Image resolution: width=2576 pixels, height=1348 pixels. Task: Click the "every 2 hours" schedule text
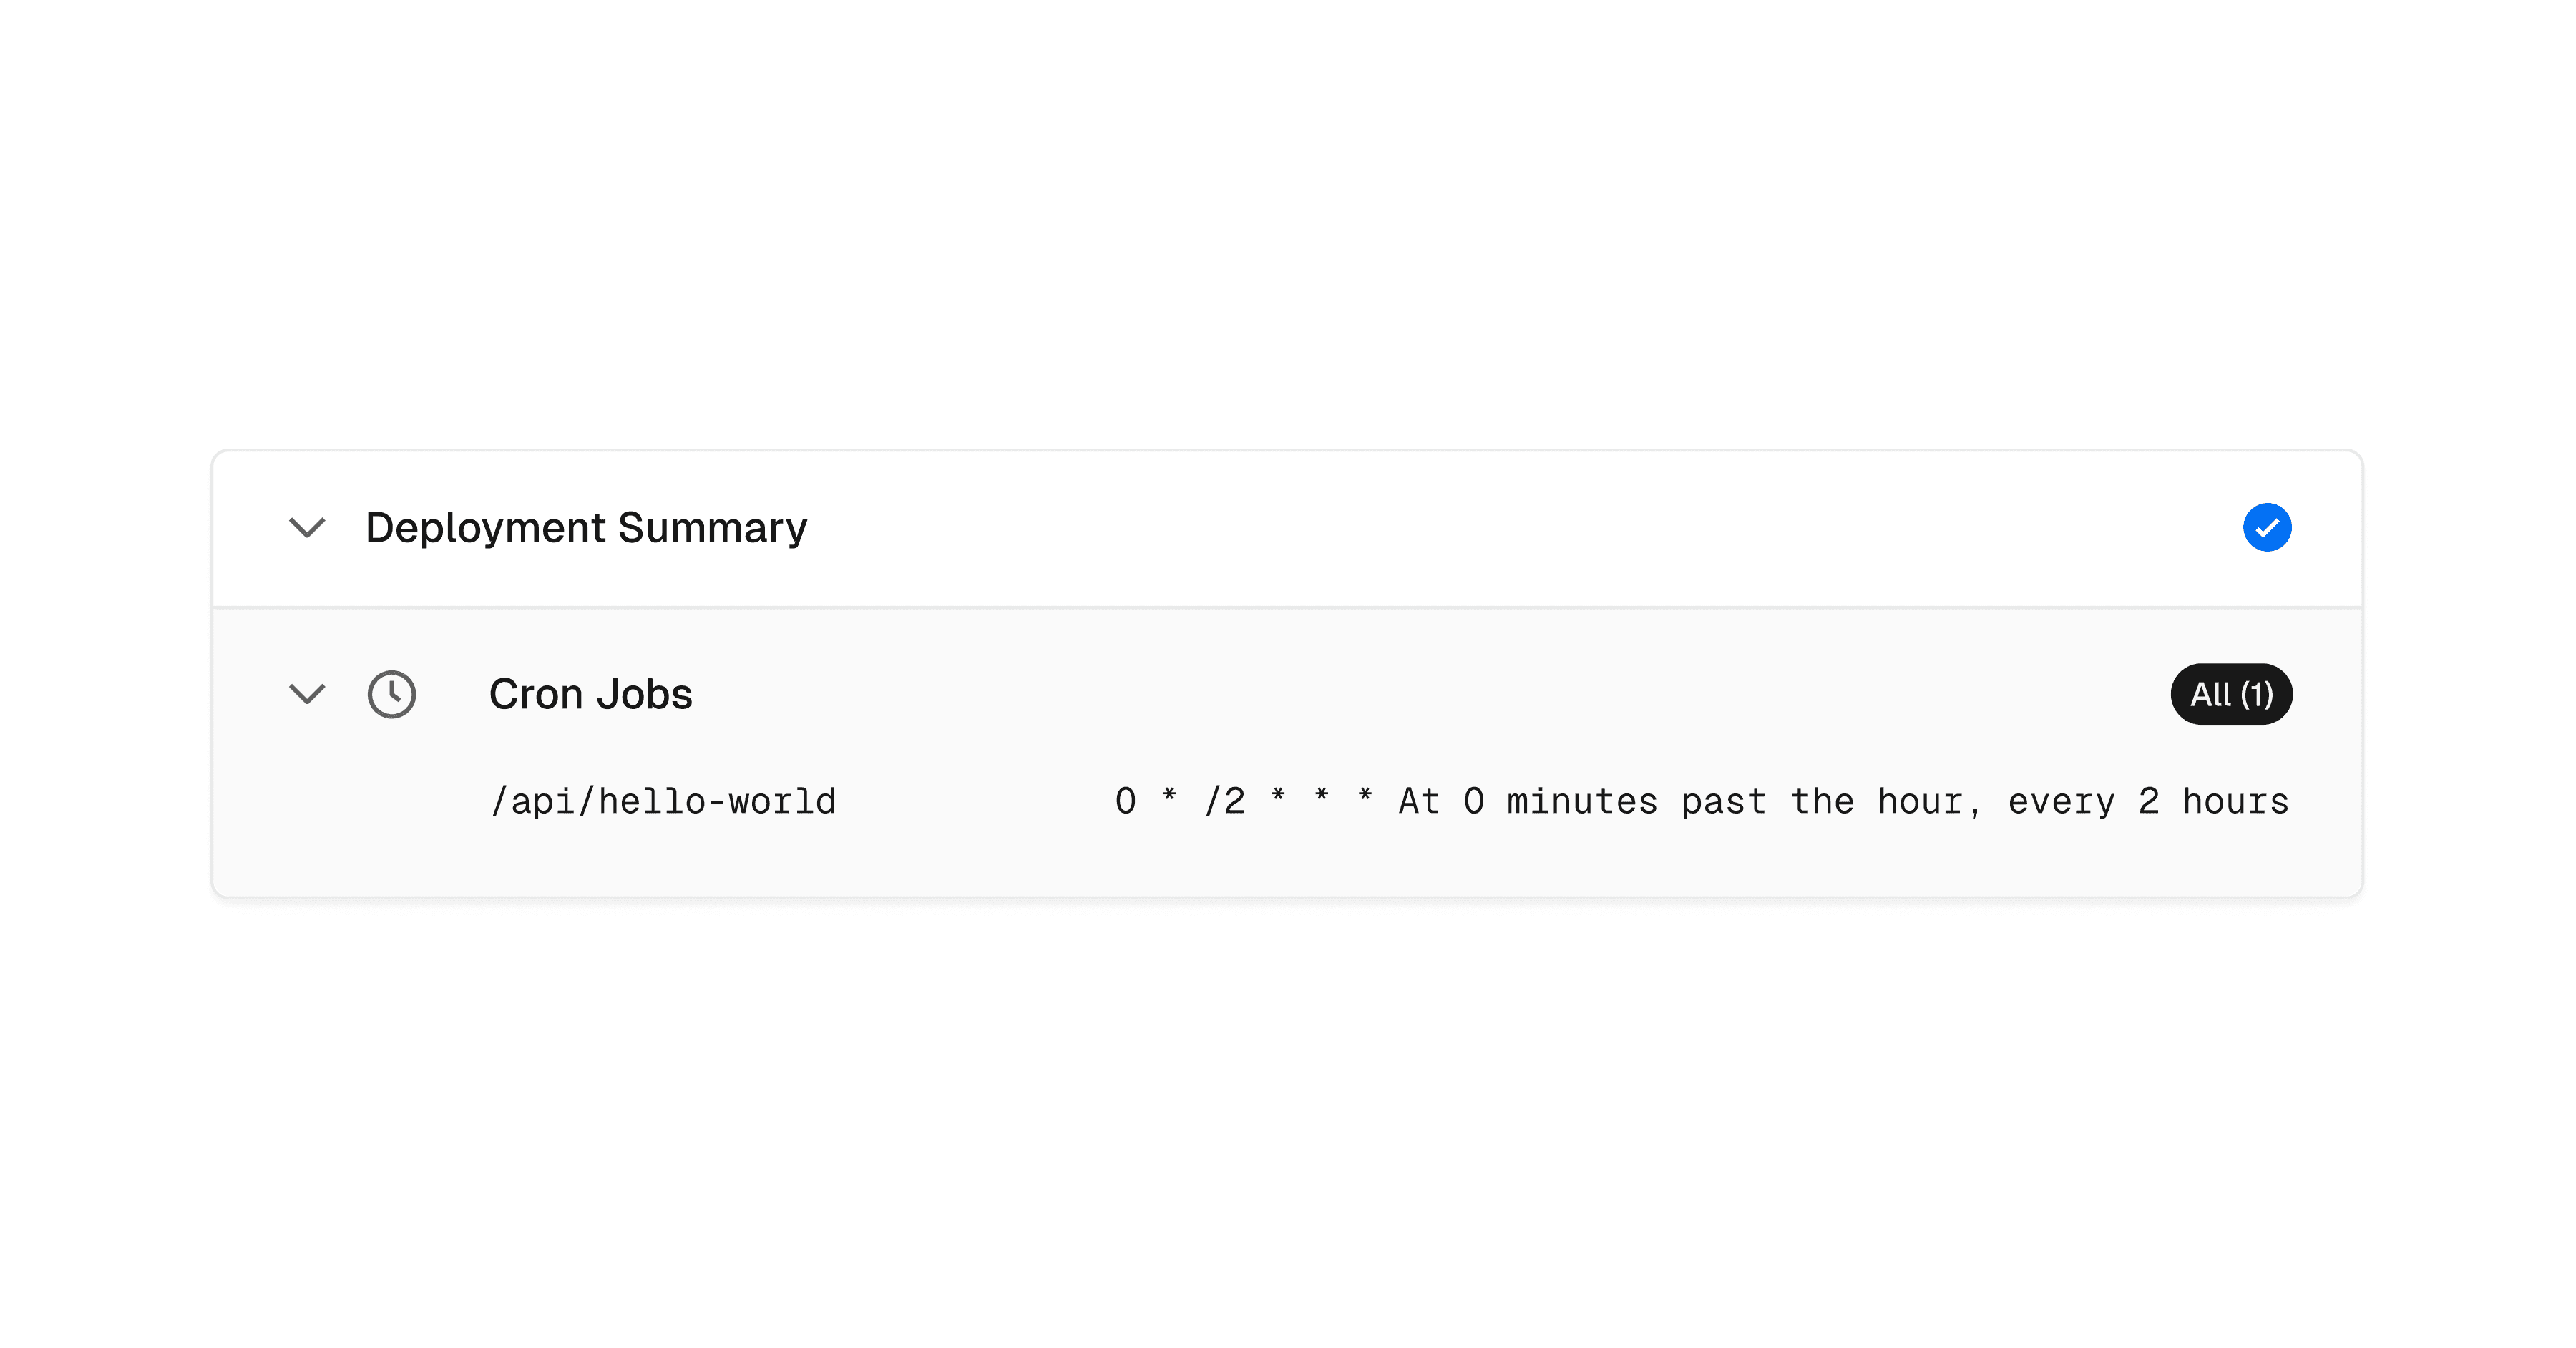pos(2147,802)
